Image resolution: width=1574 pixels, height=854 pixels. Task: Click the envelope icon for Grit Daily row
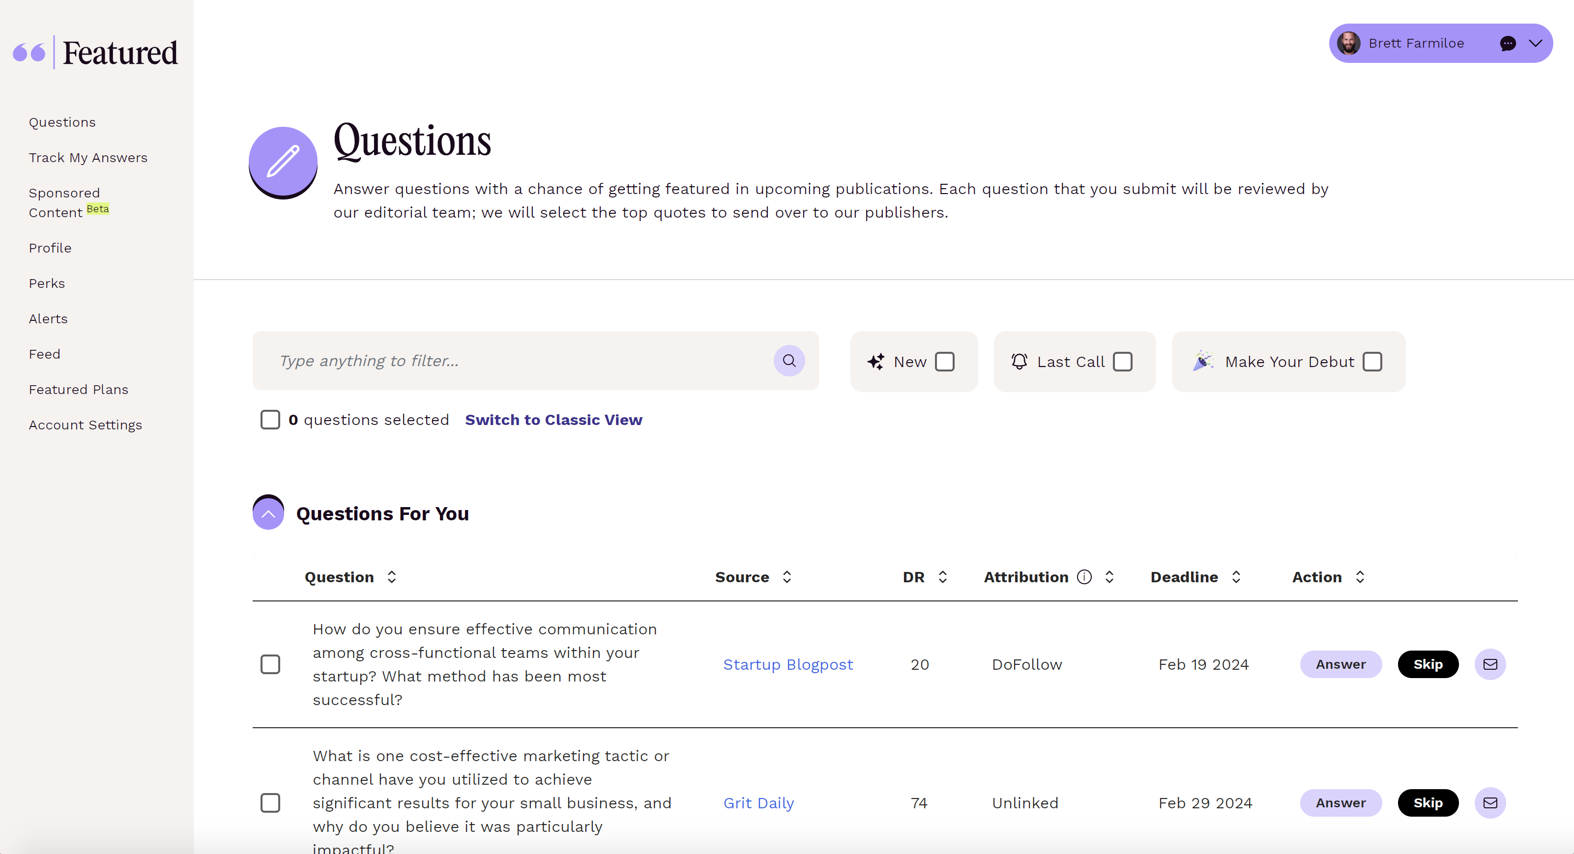(x=1489, y=803)
